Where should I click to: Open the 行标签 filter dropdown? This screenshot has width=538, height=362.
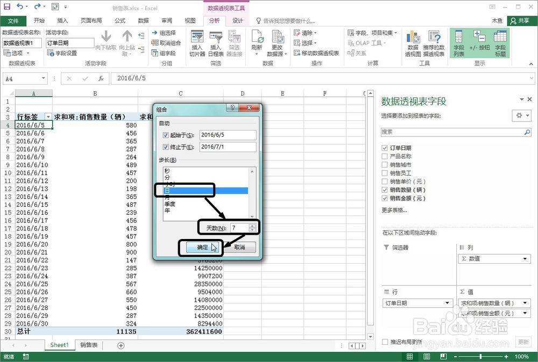click(49, 116)
